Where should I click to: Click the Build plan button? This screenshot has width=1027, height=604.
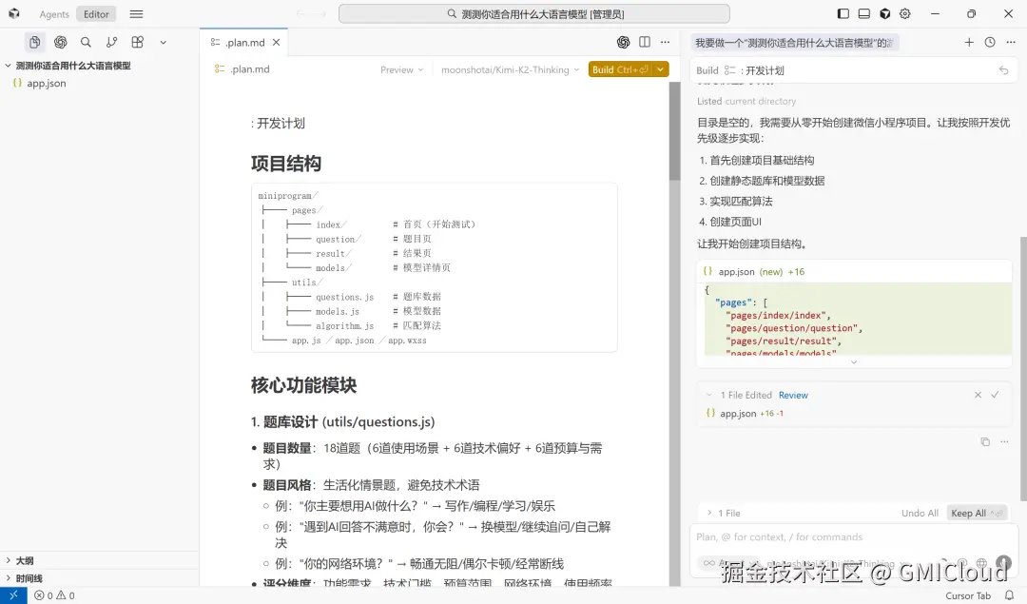click(x=620, y=69)
